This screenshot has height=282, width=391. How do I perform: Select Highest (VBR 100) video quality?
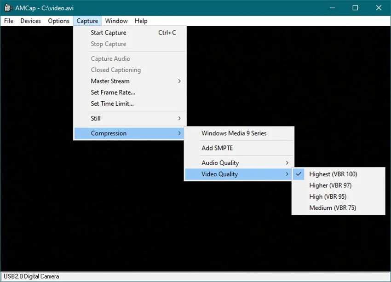tap(333, 174)
